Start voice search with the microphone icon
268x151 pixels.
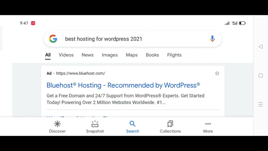(x=212, y=39)
